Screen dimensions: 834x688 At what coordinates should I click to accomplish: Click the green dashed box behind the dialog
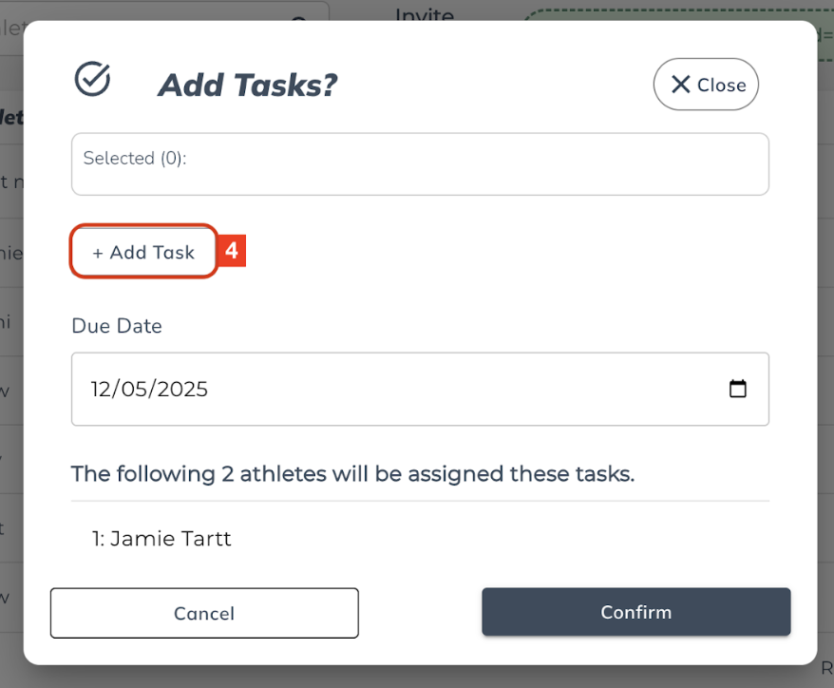pos(665,13)
